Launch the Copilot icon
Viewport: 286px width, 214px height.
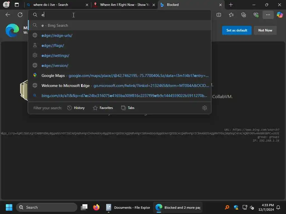[x=280, y=15]
